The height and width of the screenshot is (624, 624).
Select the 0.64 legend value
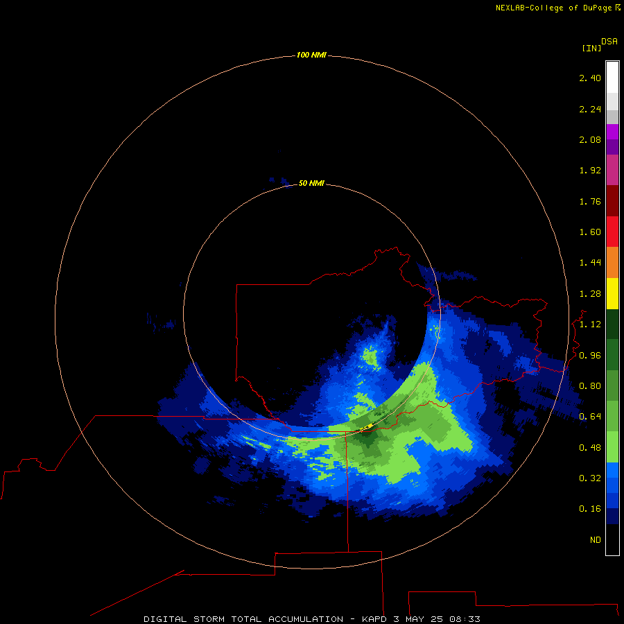pos(590,417)
